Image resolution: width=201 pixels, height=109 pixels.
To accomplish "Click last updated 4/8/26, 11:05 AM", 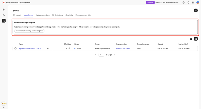I will click(184, 48).
